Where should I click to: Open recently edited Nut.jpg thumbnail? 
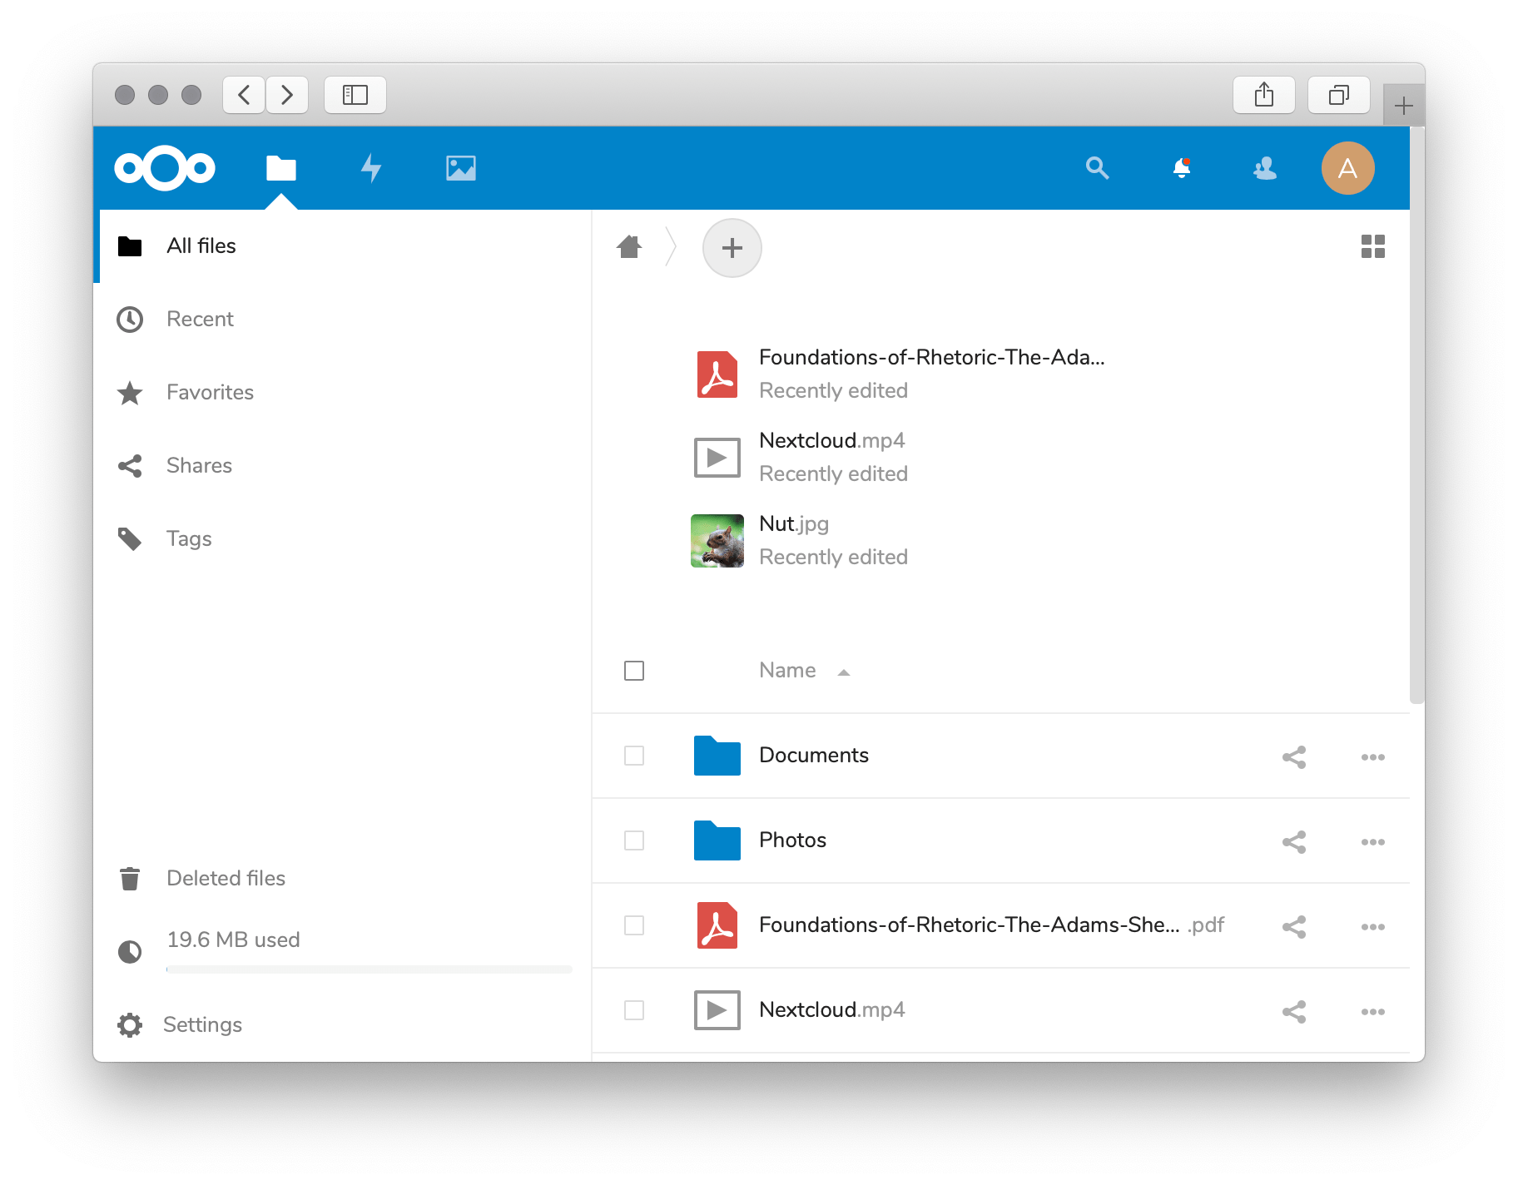(x=717, y=541)
